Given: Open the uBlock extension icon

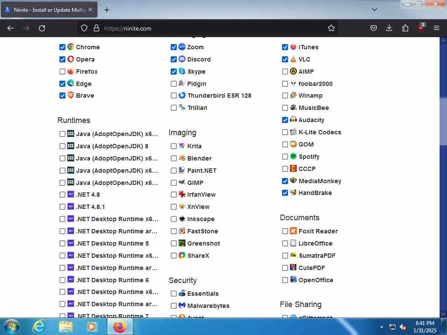Looking at the screenshot, I should (421, 27).
